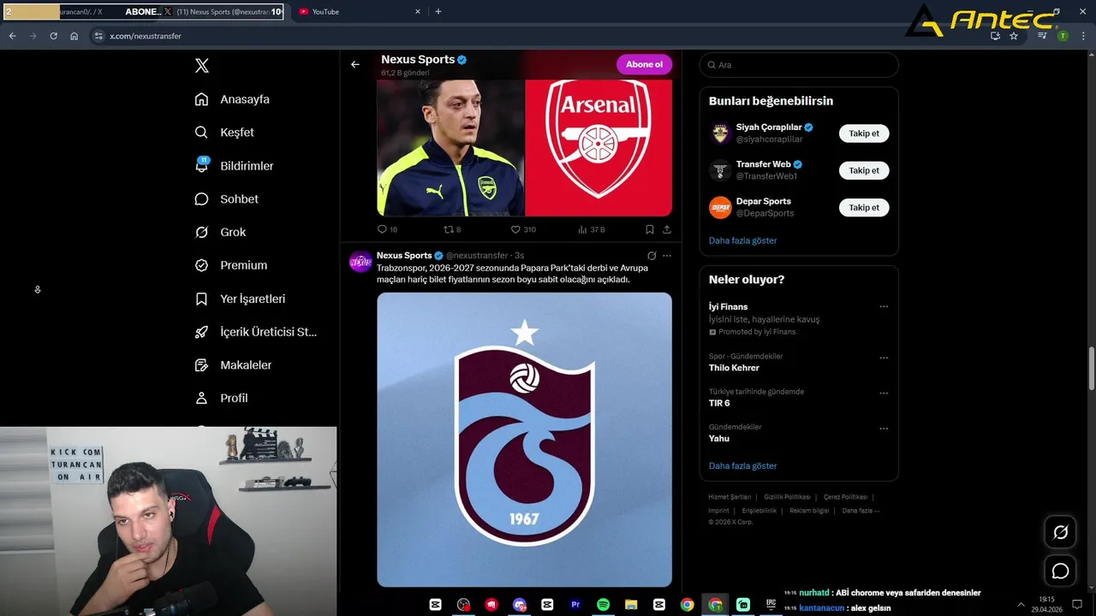Image resolution: width=1096 pixels, height=616 pixels.
Task: Open options for the Yahu trend
Action: click(x=884, y=428)
